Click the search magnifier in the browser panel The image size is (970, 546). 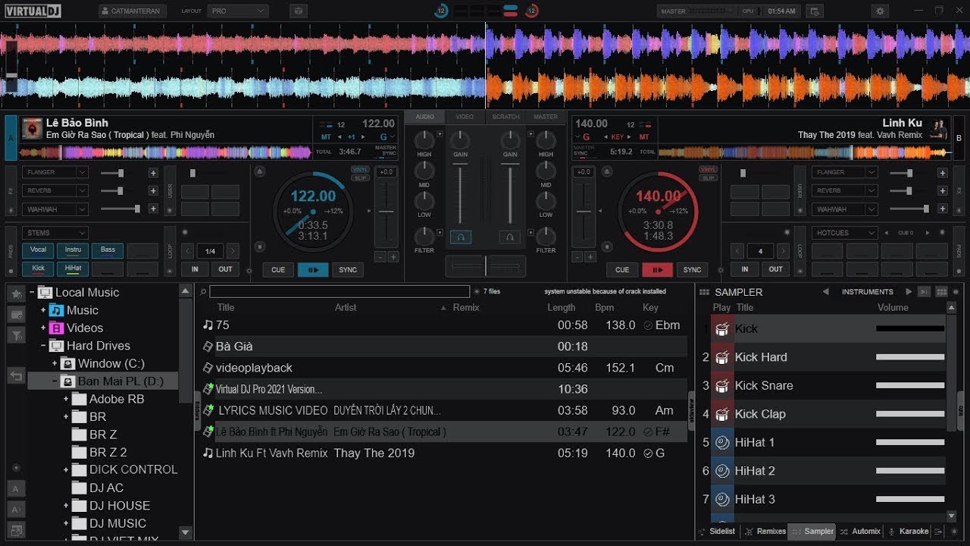coord(202,291)
